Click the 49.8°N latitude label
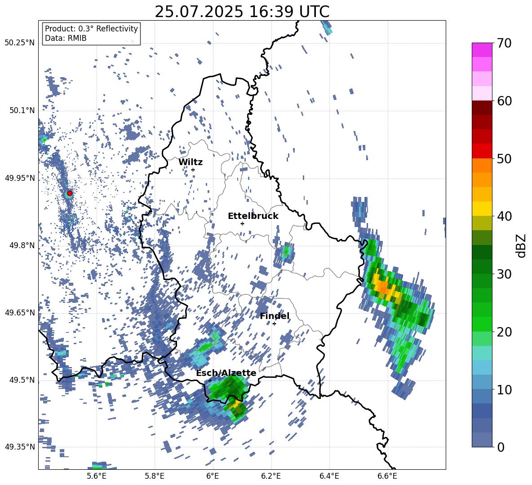 point(22,245)
